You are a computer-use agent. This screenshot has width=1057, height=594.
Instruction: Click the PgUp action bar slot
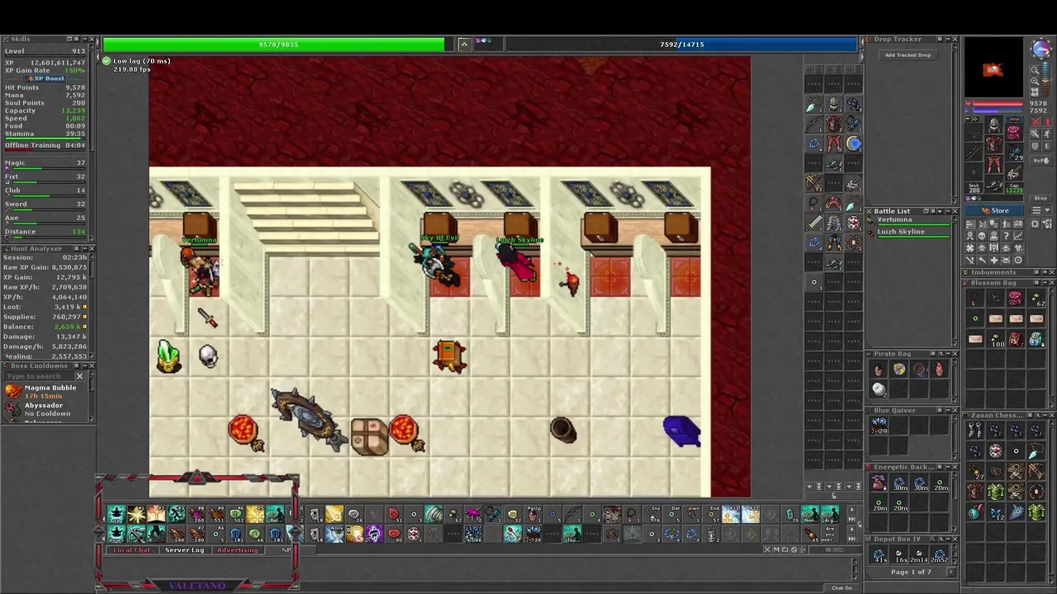coord(534,514)
